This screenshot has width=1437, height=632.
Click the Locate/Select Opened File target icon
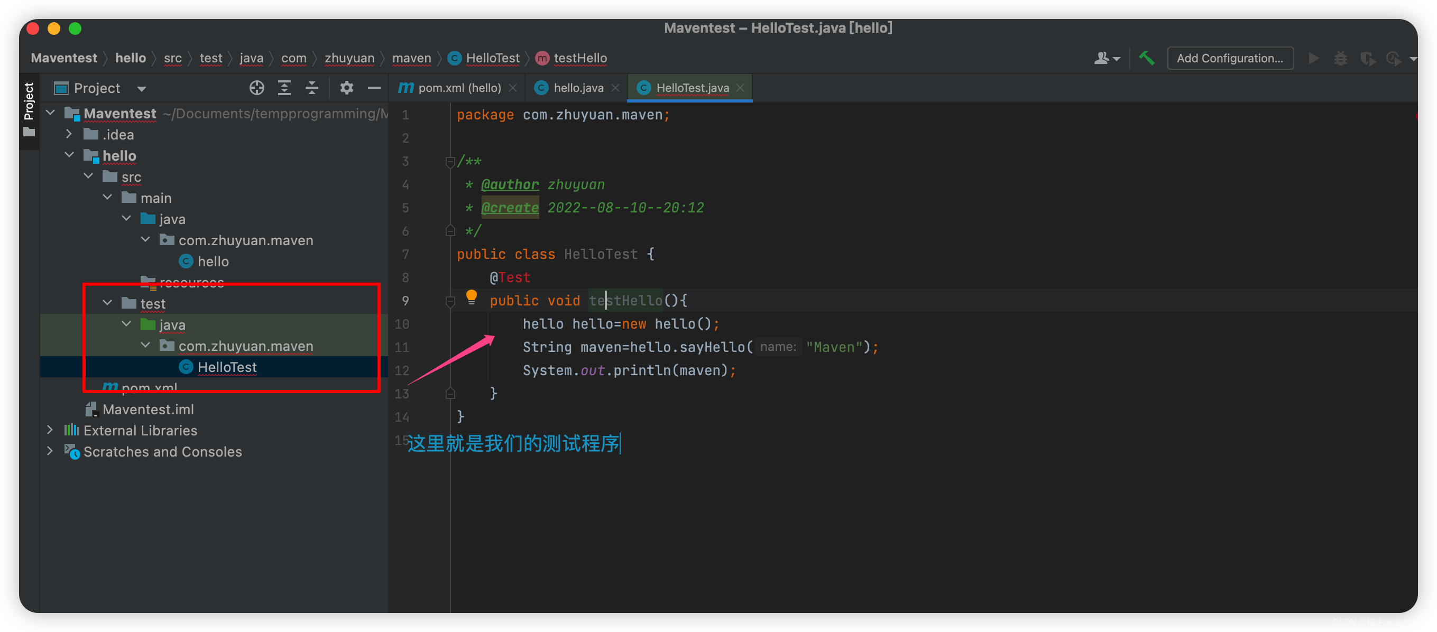(256, 88)
